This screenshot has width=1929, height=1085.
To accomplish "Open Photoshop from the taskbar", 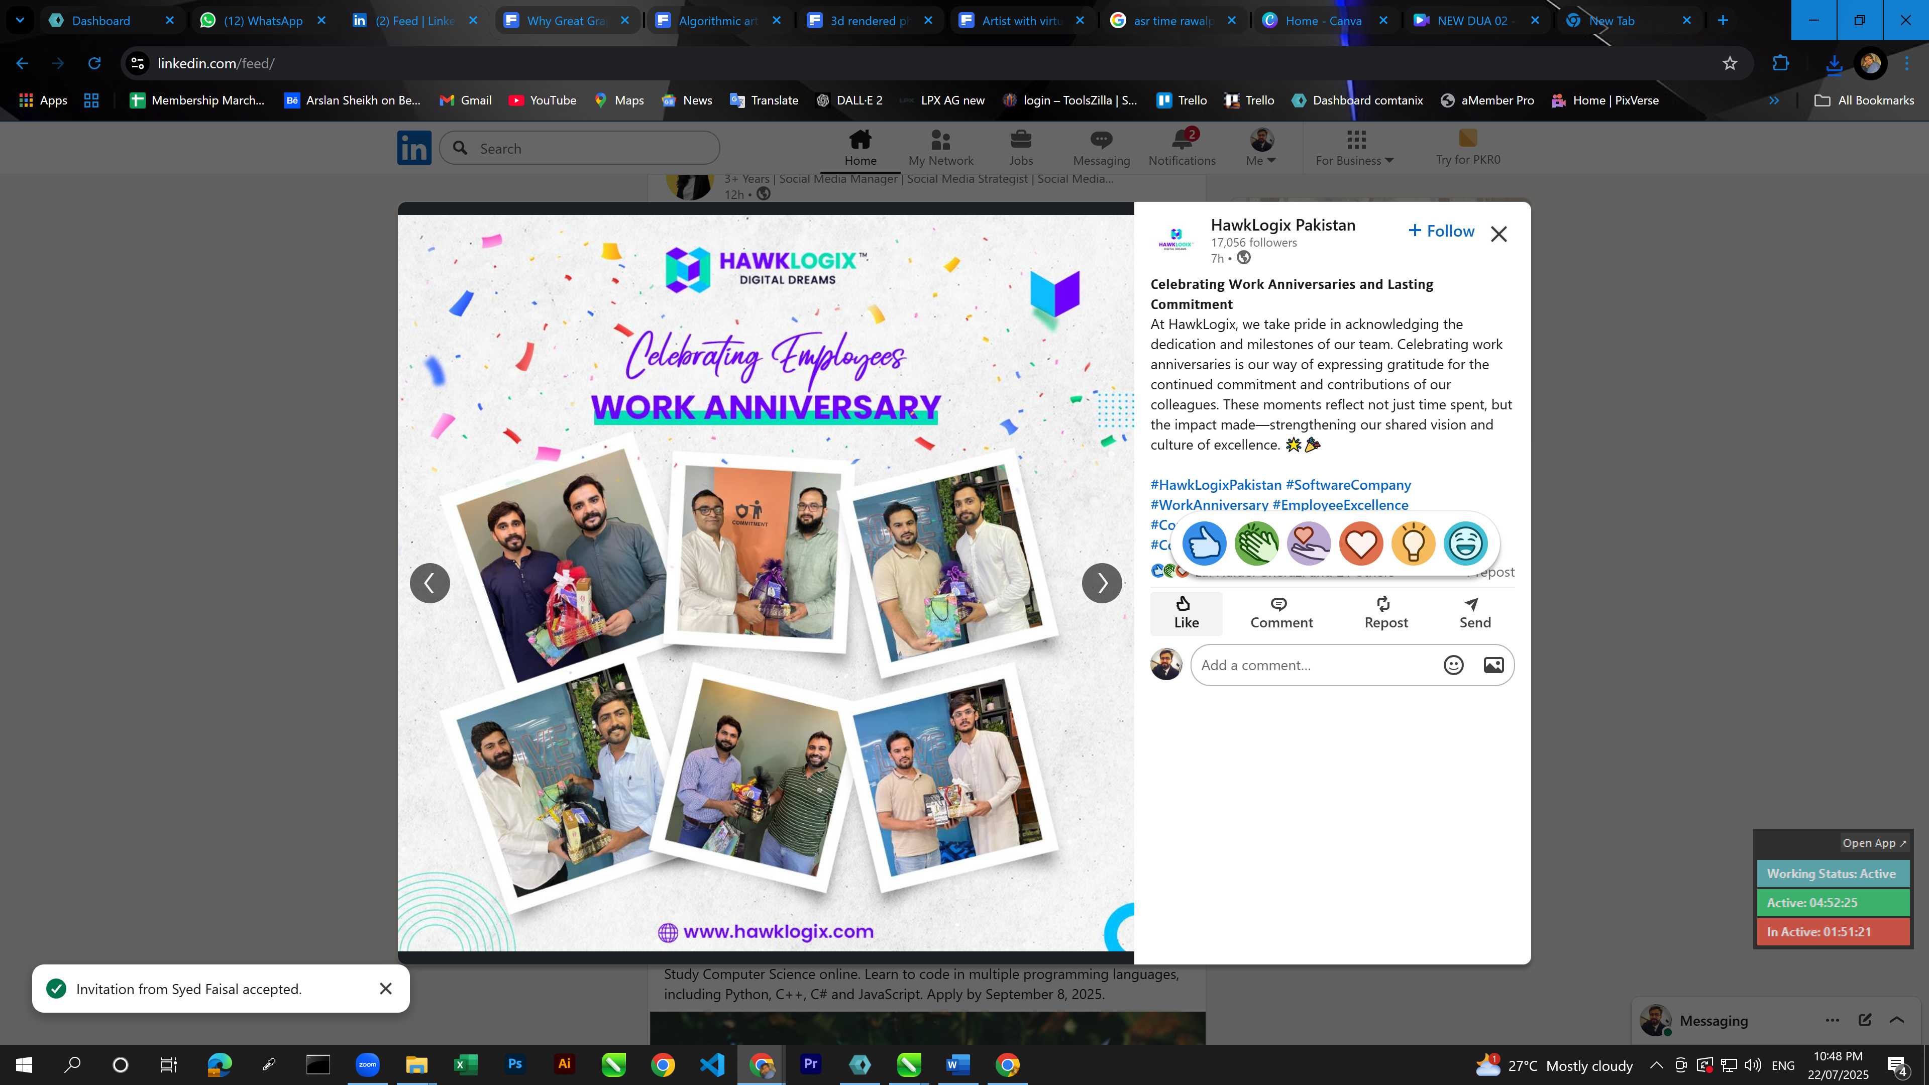I will [514, 1064].
